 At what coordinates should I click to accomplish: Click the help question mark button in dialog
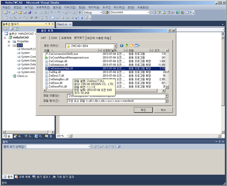click(169, 31)
